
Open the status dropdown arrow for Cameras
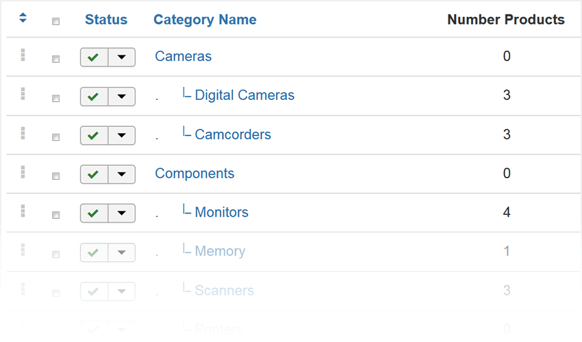[x=122, y=57]
